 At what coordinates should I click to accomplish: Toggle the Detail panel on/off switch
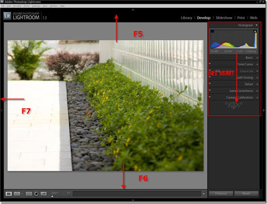(x=210, y=83)
